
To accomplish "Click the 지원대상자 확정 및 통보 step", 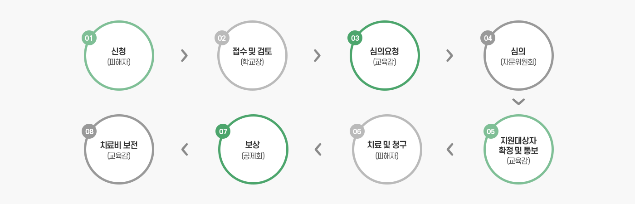I will click(518, 149).
